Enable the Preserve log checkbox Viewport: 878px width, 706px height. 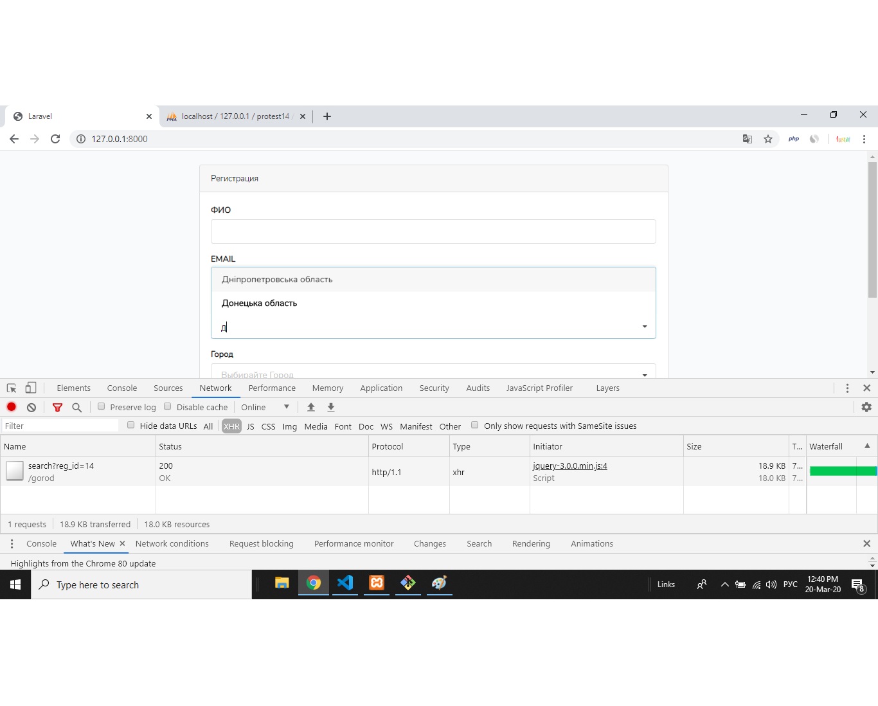(x=102, y=406)
